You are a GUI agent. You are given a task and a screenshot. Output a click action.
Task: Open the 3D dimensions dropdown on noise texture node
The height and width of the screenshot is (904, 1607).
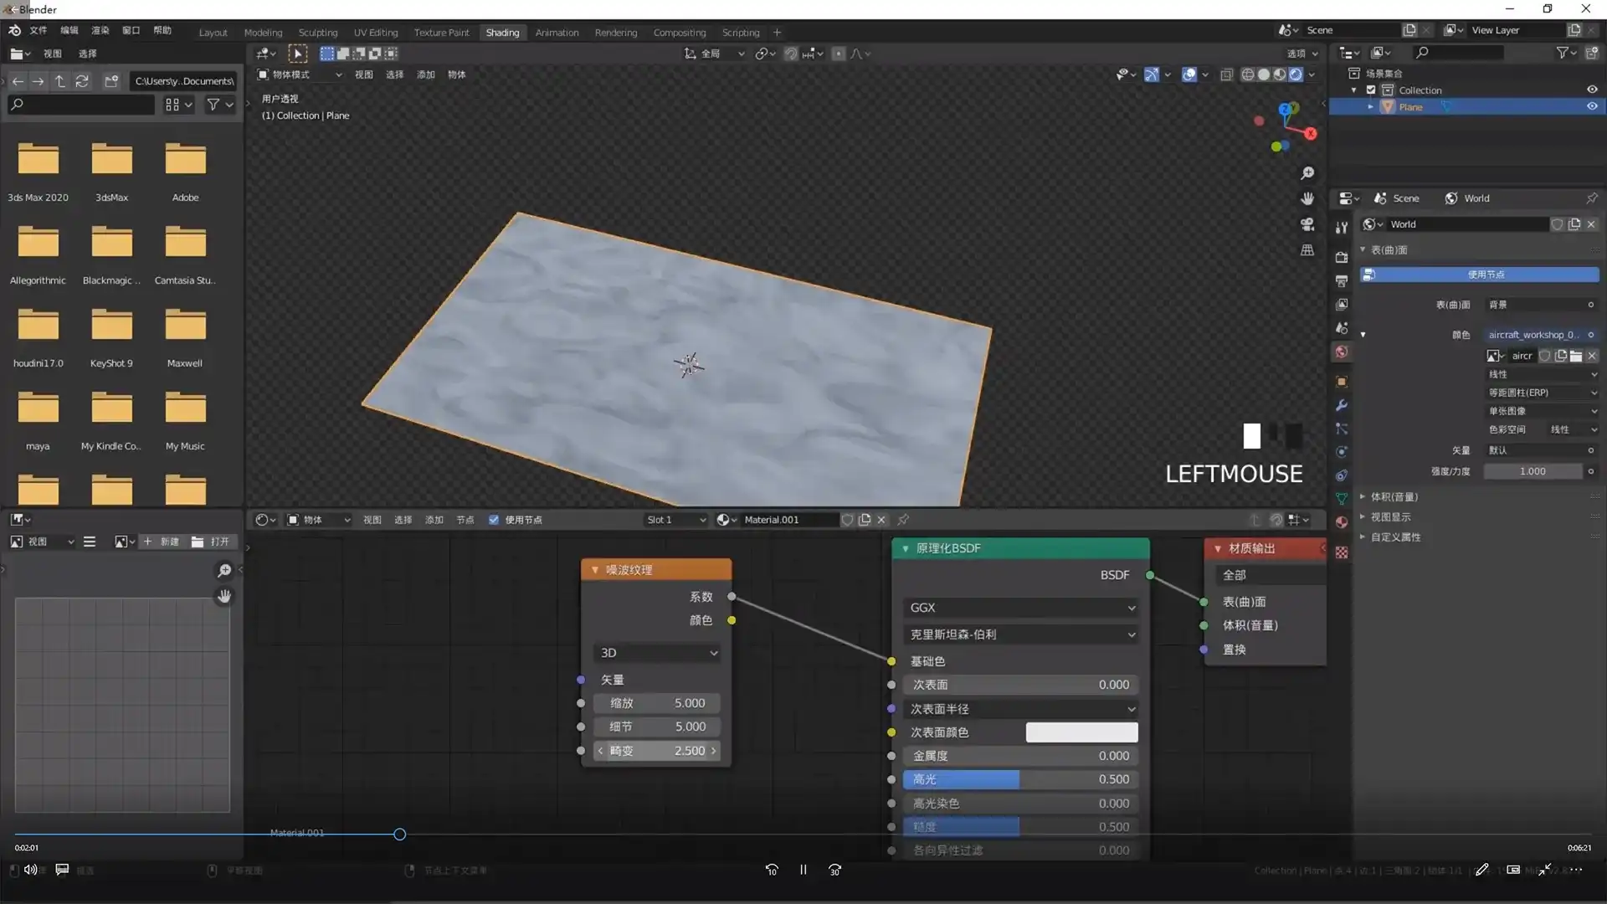656,653
